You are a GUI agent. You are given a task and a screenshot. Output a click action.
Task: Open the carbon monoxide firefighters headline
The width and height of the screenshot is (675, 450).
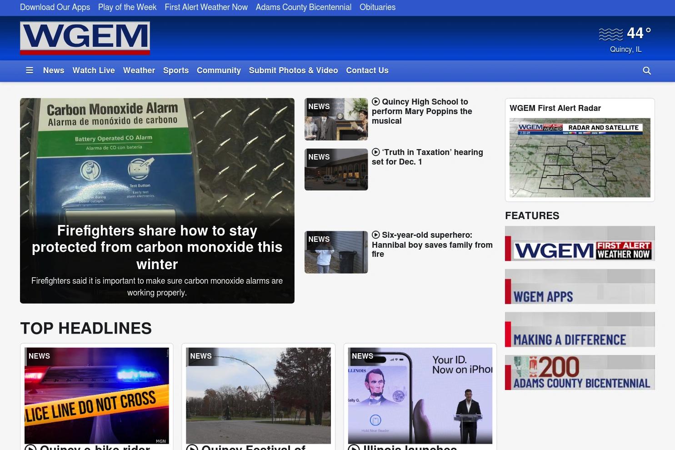point(157,247)
